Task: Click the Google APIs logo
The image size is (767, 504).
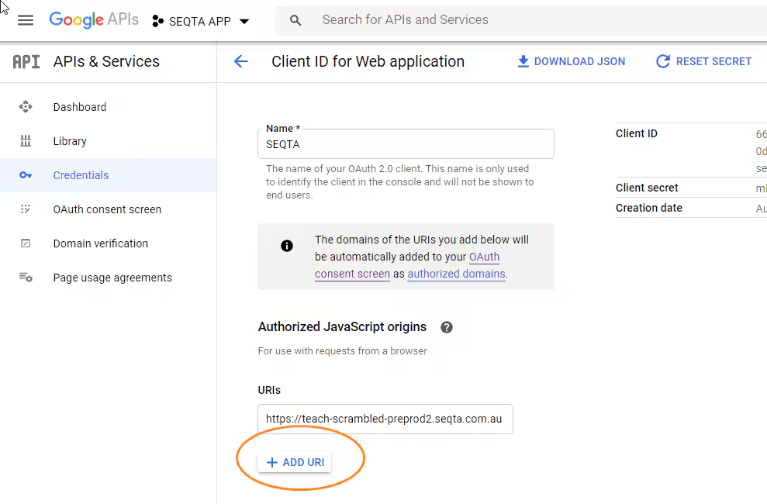Action: 94,19
